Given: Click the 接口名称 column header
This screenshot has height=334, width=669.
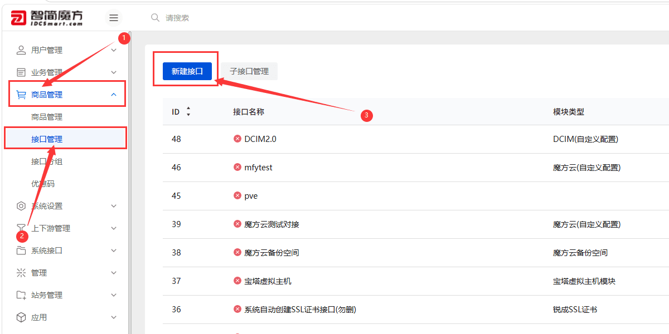Looking at the screenshot, I should point(249,111).
